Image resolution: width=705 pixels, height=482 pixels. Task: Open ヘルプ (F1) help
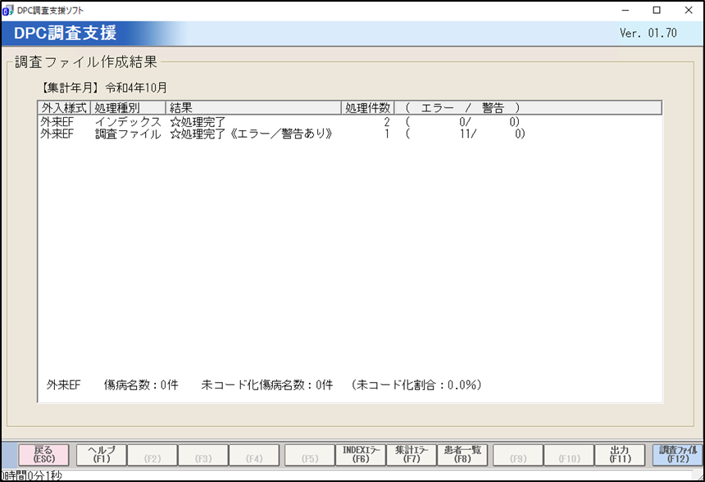point(102,455)
